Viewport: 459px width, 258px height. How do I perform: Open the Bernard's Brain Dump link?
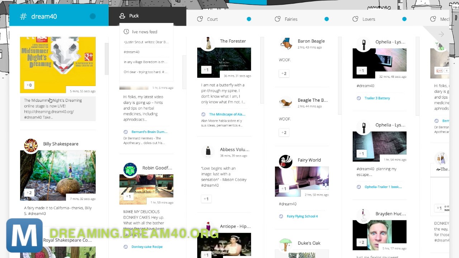click(149, 132)
